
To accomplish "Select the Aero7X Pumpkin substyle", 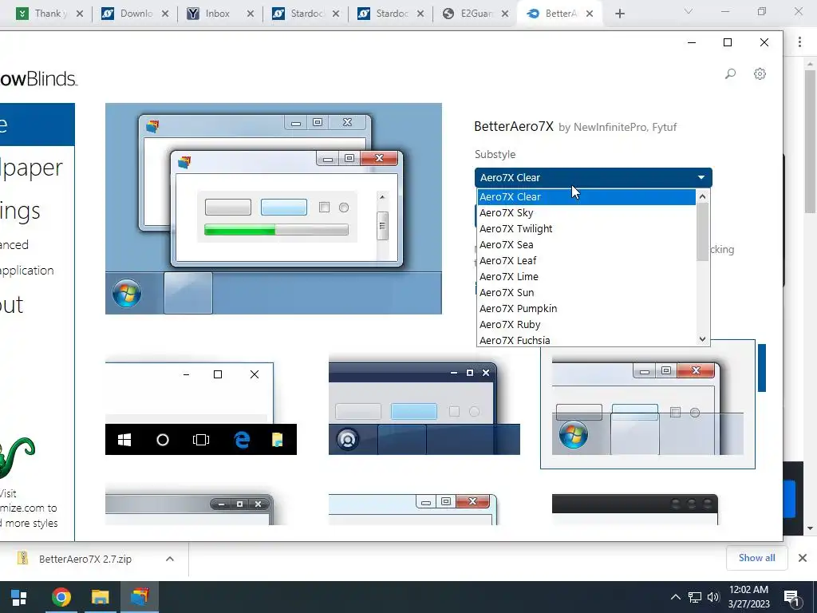I will tap(586, 309).
